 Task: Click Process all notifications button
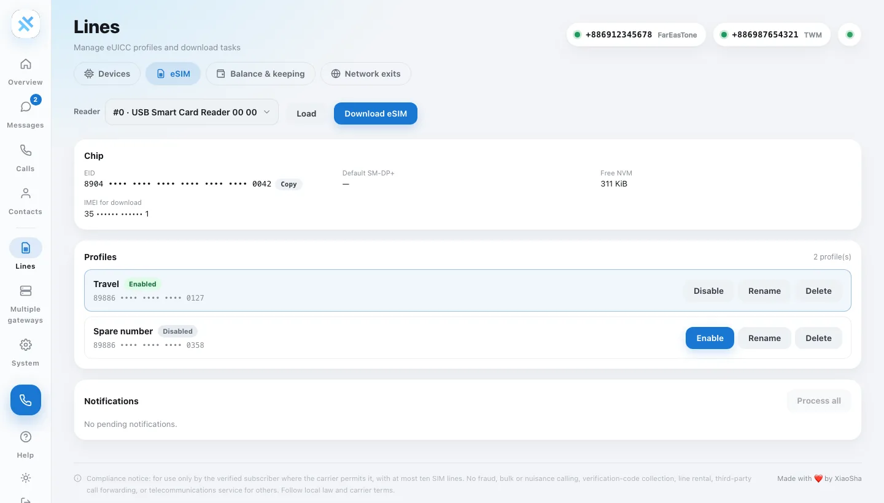819,401
